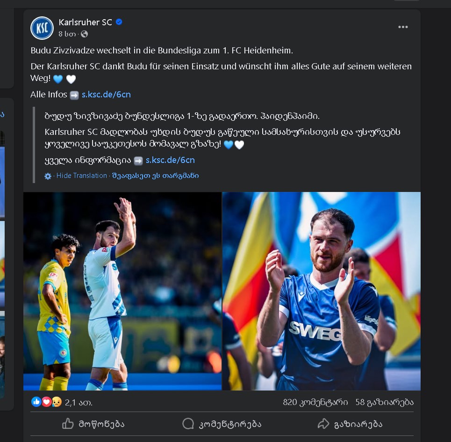Open the translation settings gear icon

point(48,176)
